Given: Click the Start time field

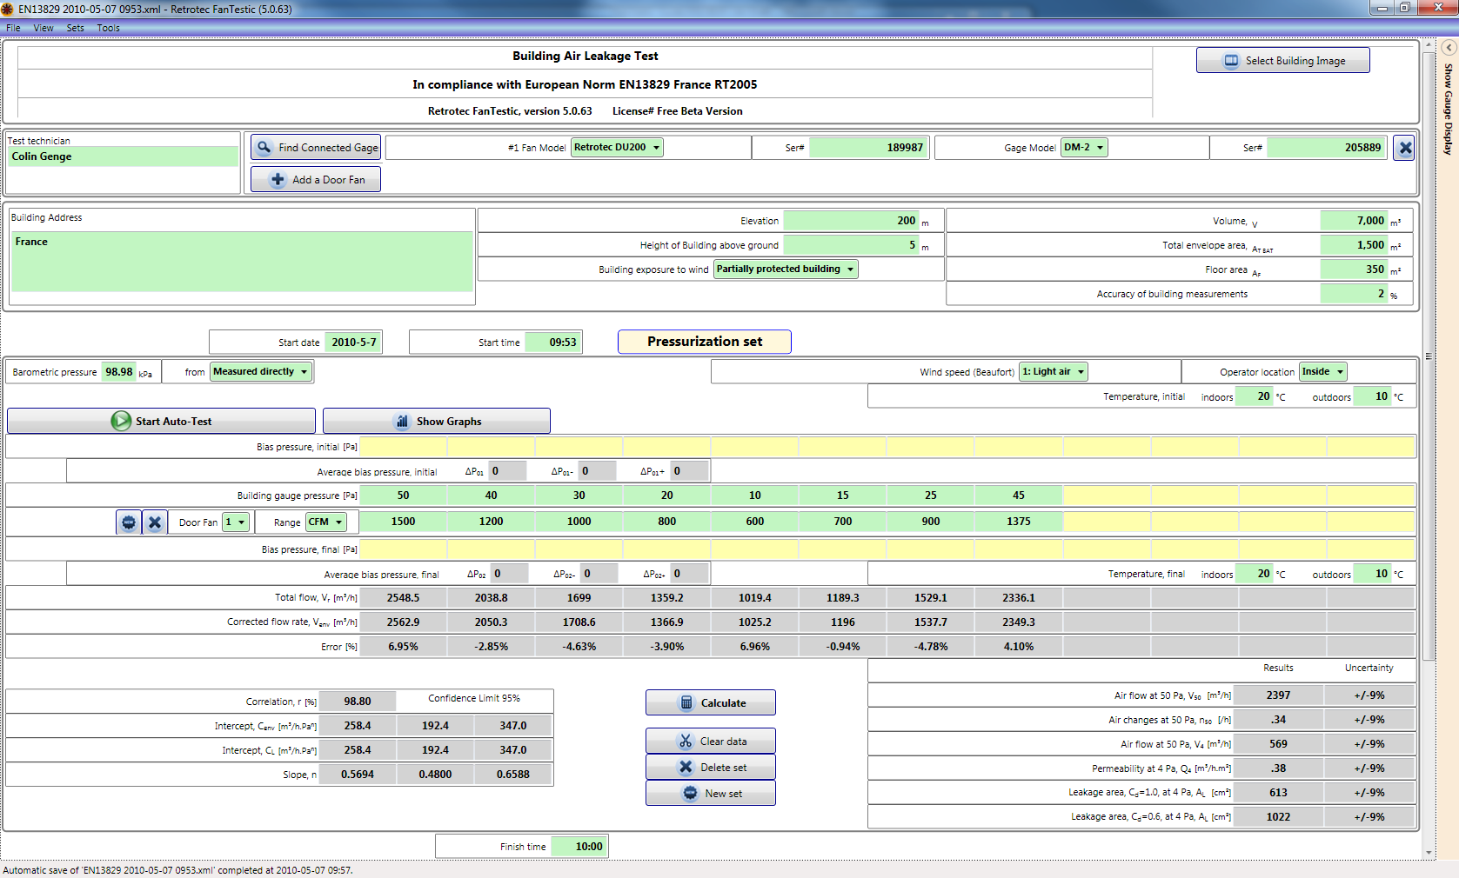Looking at the screenshot, I should click(553, 343).
